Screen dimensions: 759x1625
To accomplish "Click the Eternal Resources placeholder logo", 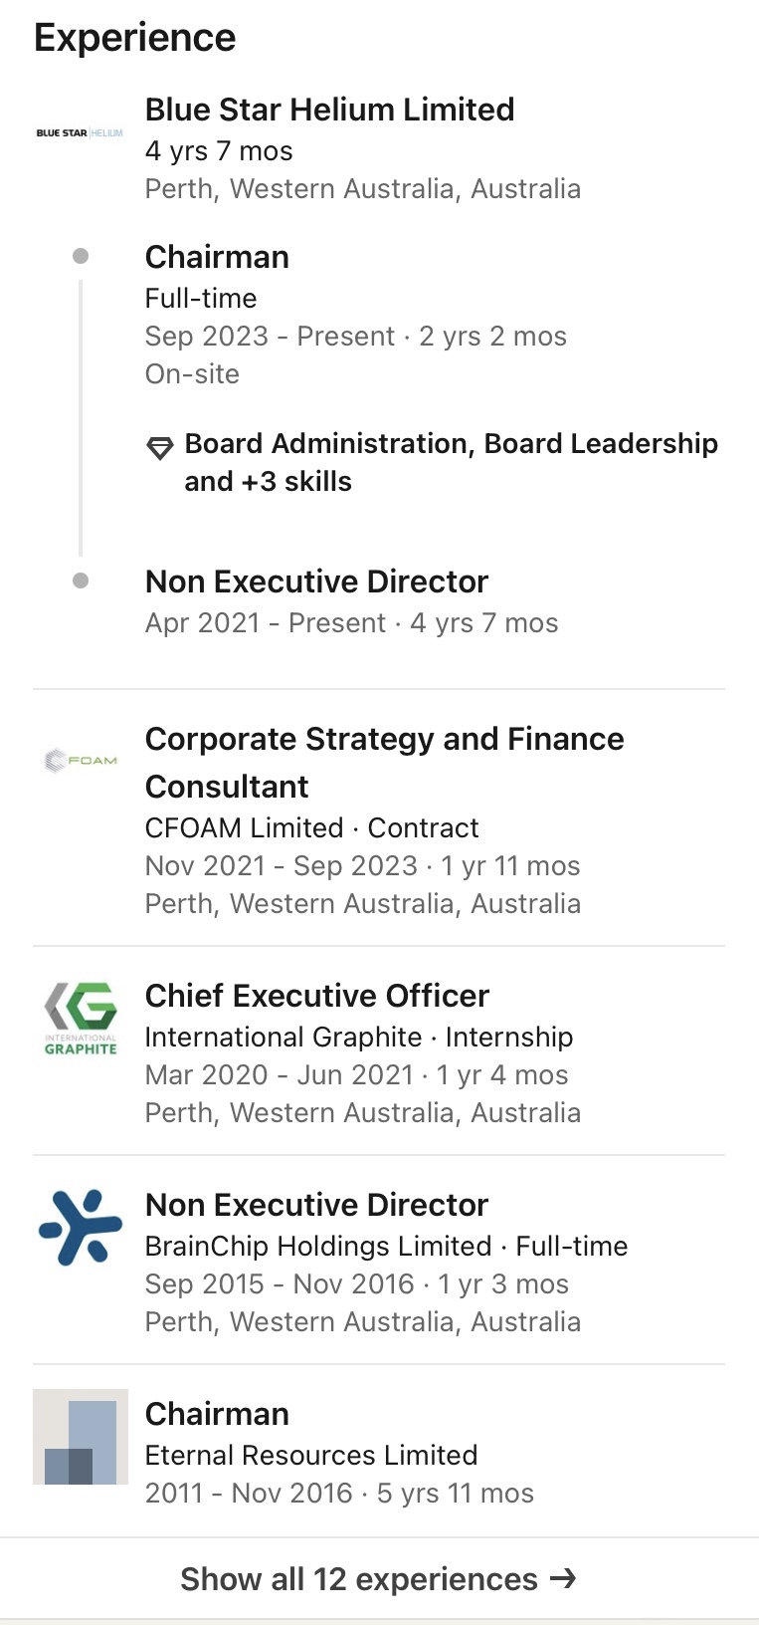I will tap(81, 1437).
